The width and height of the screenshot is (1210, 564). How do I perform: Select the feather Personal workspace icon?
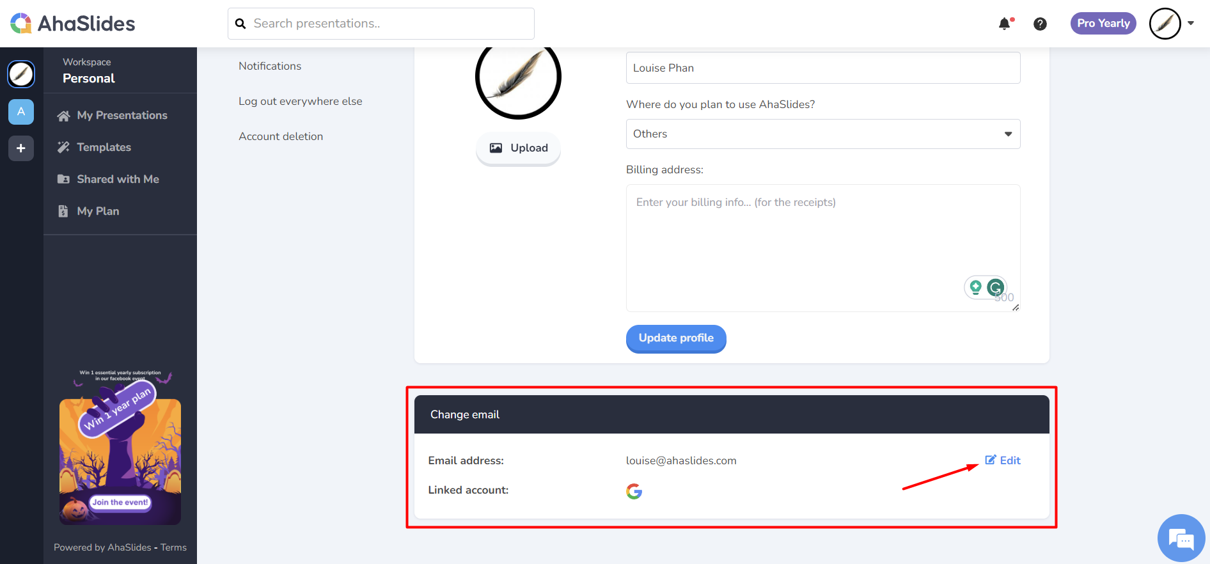coord(21,74)
